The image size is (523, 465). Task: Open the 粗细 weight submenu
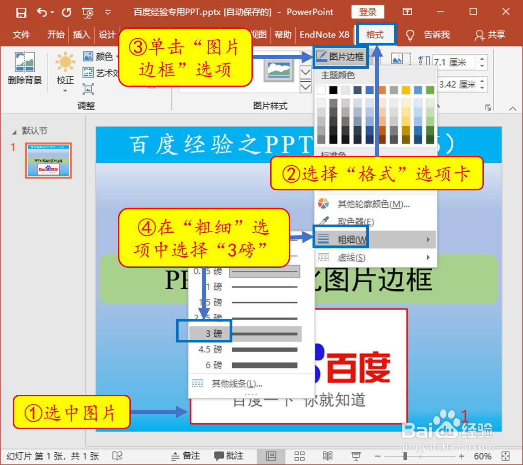[375, 239]
